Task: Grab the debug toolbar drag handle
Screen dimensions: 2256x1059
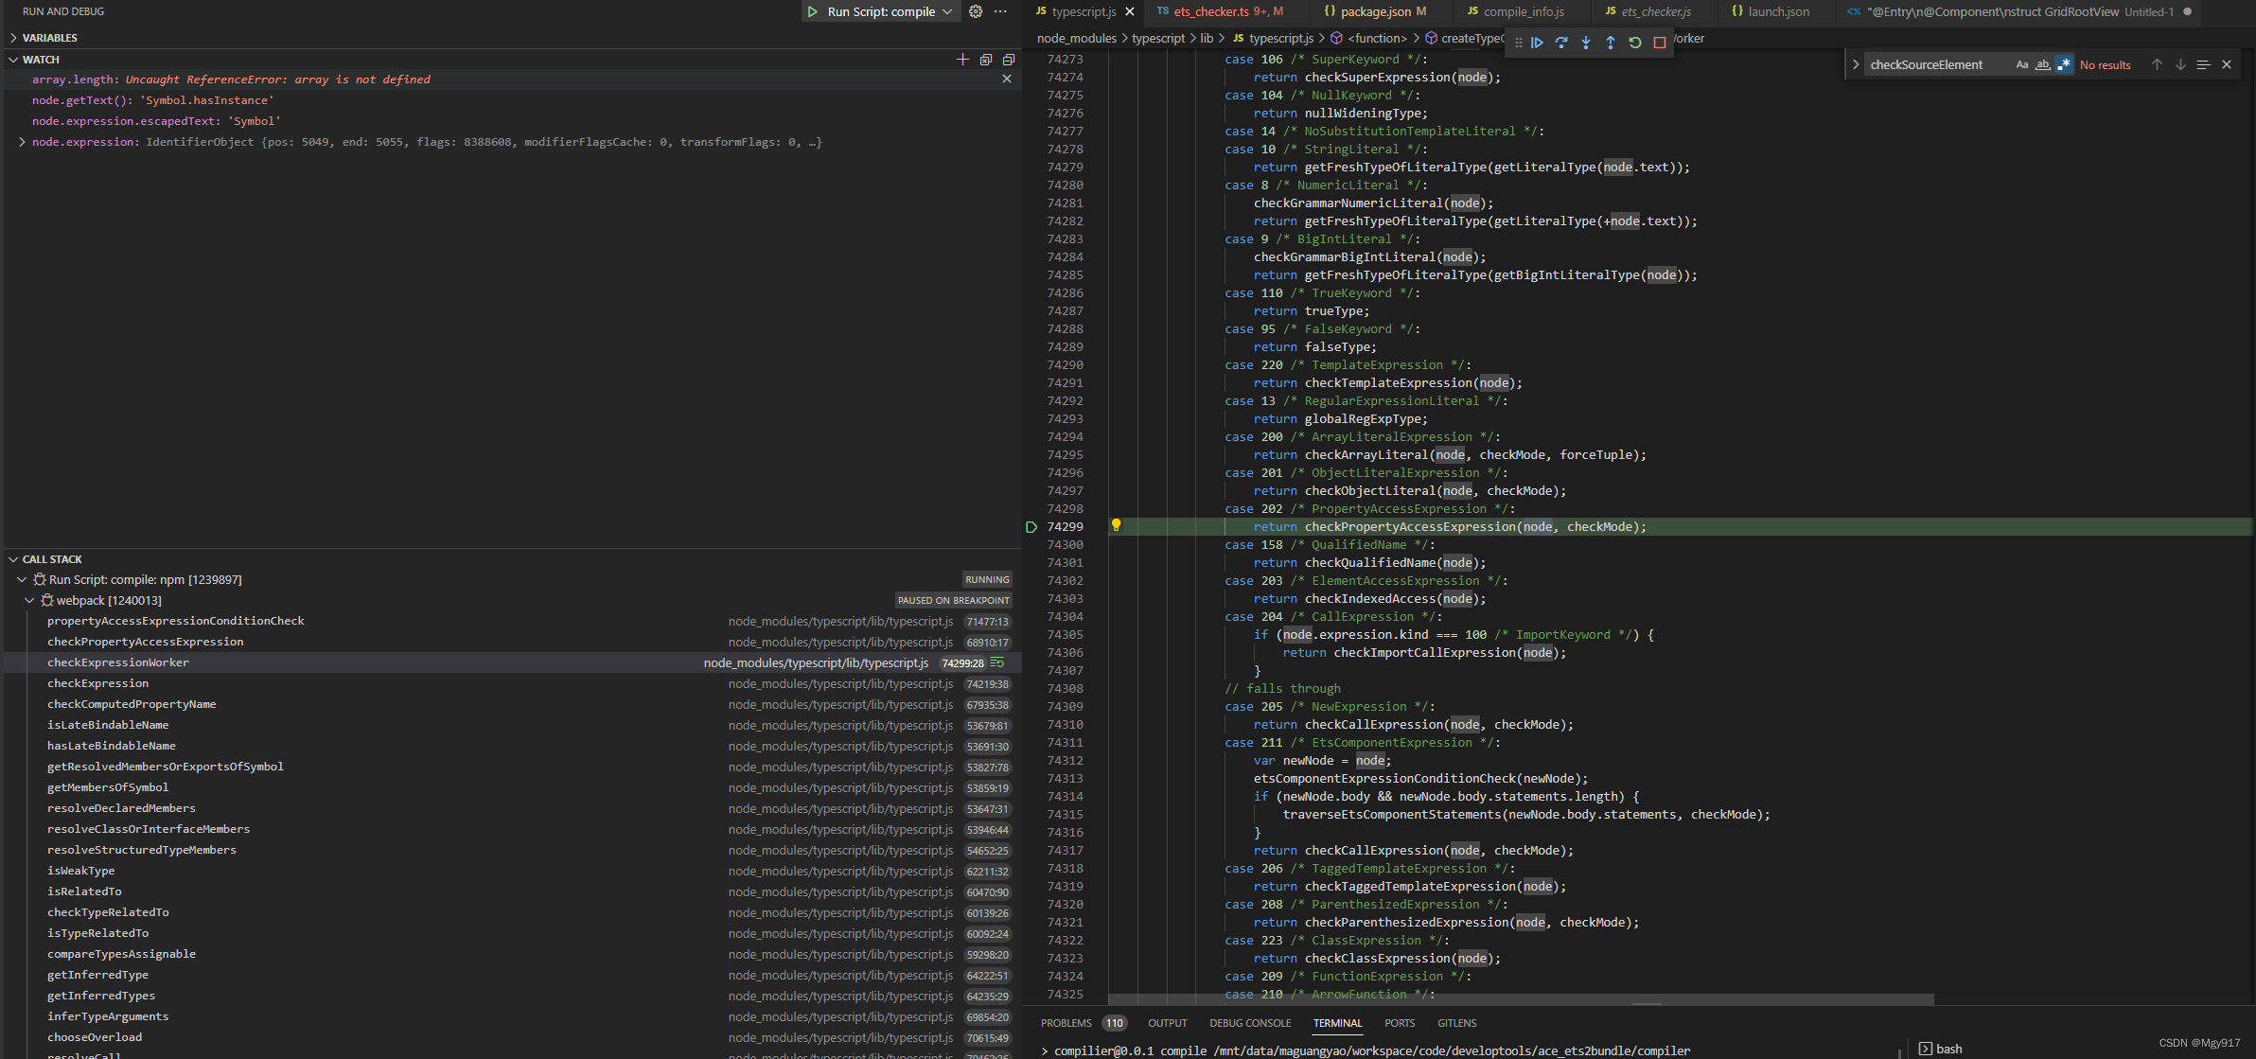Action: (1518, 43)
